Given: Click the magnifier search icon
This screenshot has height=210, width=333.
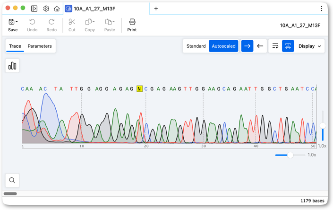Looking at the screenshot, I should 12,181.
